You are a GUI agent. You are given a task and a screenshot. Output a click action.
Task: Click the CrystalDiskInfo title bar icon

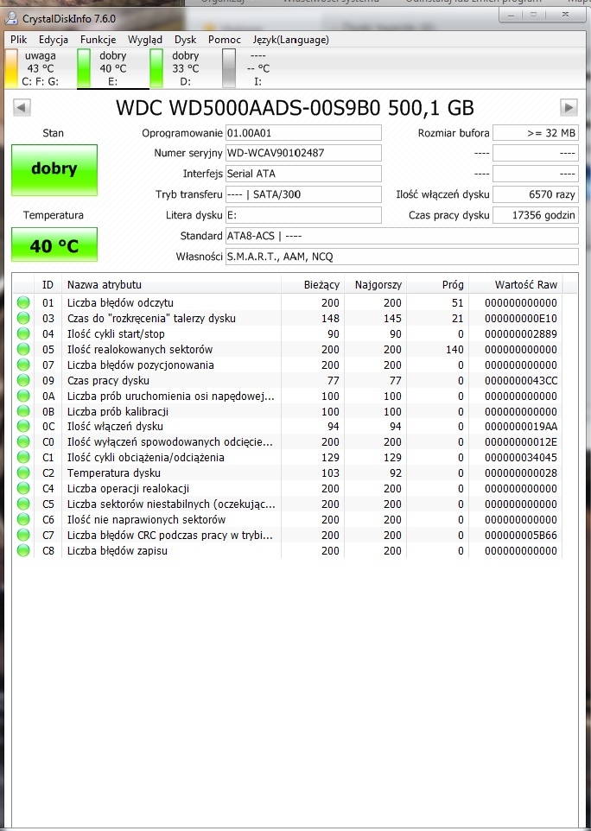pos(11,18)
